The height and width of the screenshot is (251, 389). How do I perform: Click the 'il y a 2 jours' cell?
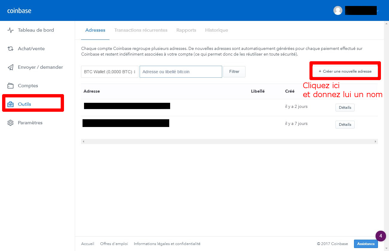coord(296,106)
